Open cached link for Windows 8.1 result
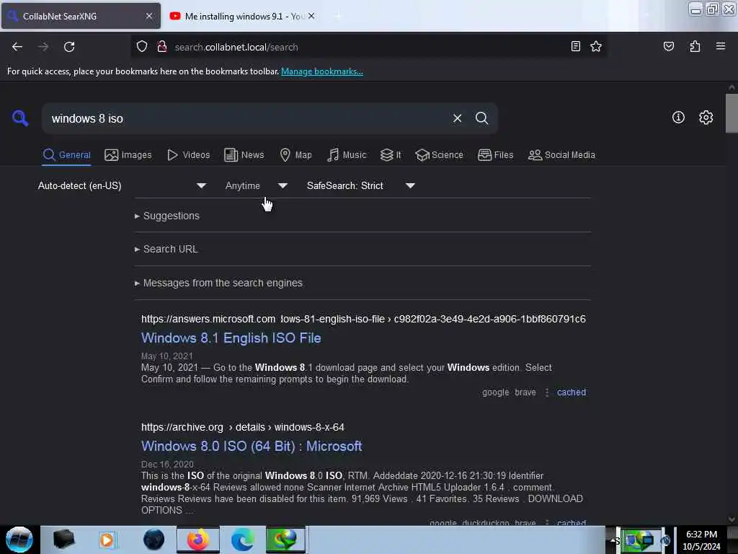This screenshot has height=554, width=738. click(x=572, y=392)
